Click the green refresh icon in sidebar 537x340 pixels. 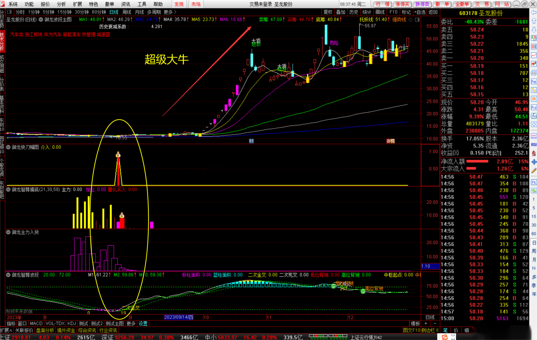point(534,191)
